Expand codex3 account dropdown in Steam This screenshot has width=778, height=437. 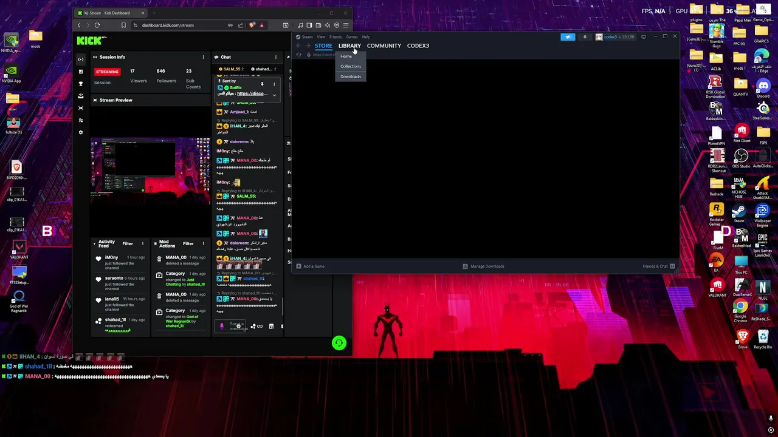(614, 37)
